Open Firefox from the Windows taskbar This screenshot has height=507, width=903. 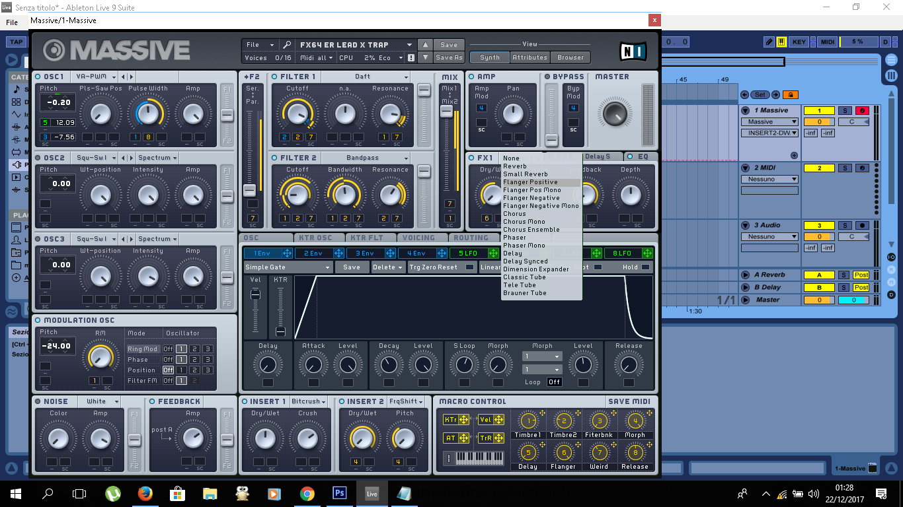pyautogui.click(x=145, y=492)
